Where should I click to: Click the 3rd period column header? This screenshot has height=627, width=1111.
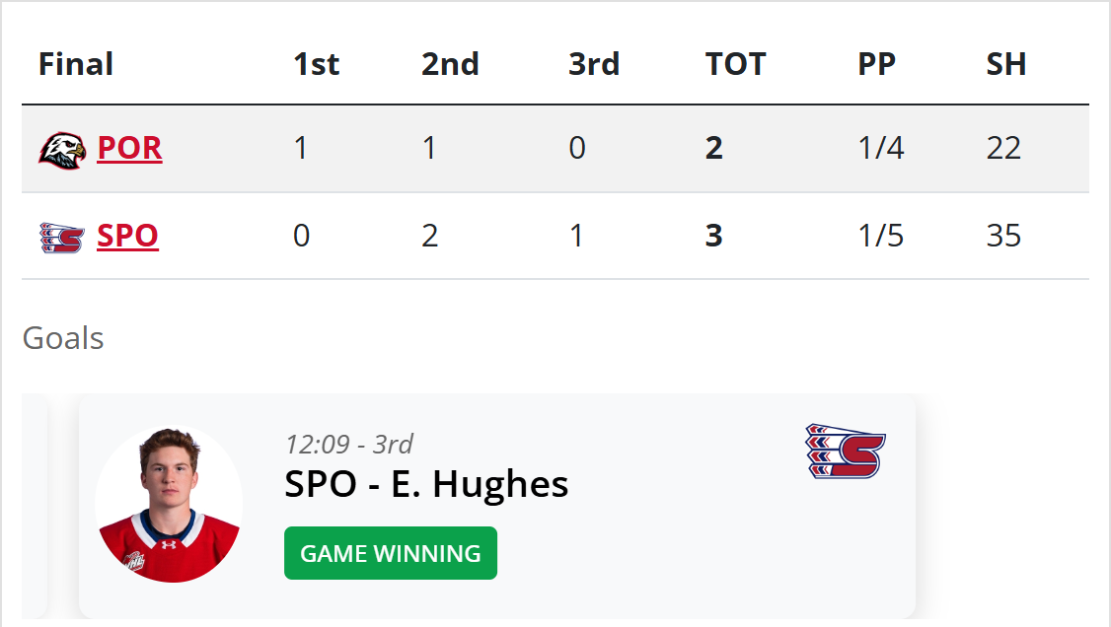pos(594,64)
